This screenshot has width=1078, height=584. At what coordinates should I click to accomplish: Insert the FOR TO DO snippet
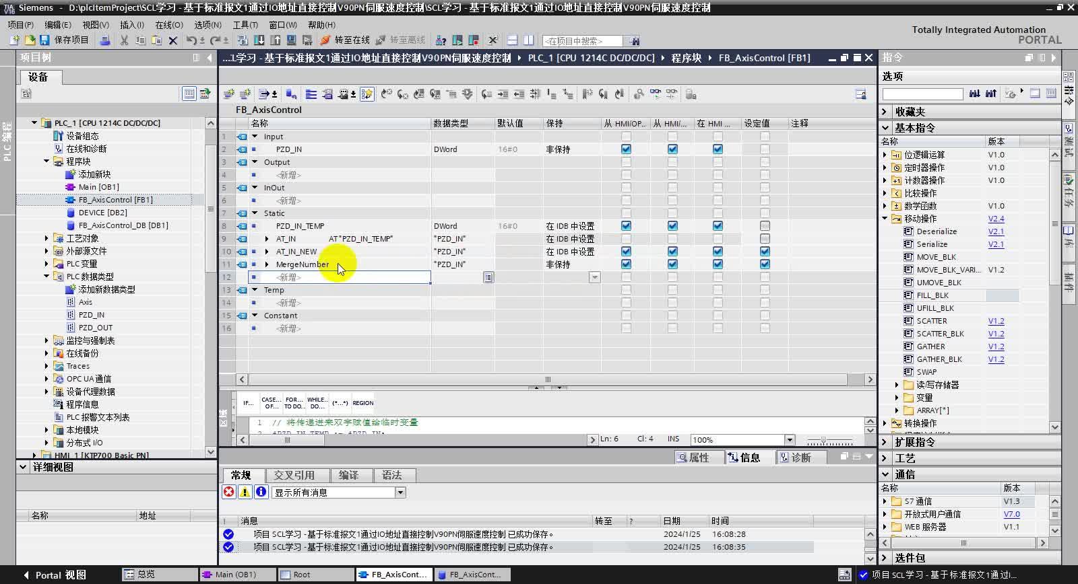[294, 403]
